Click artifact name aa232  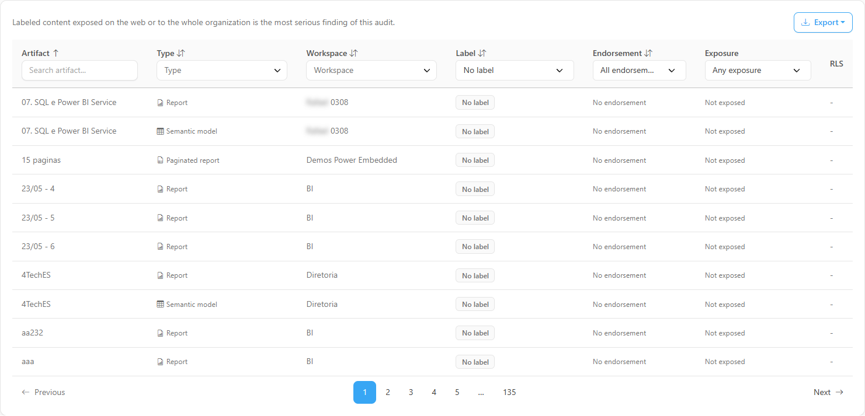pos(32,333)
